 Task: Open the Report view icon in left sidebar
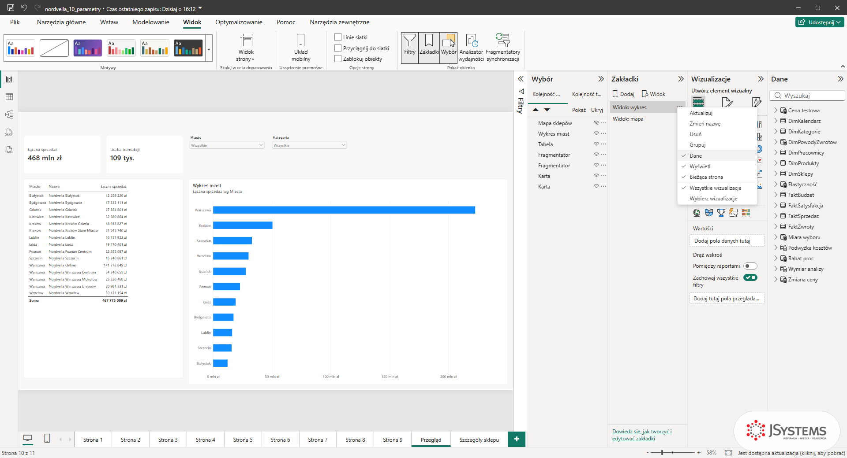point(9,79)
